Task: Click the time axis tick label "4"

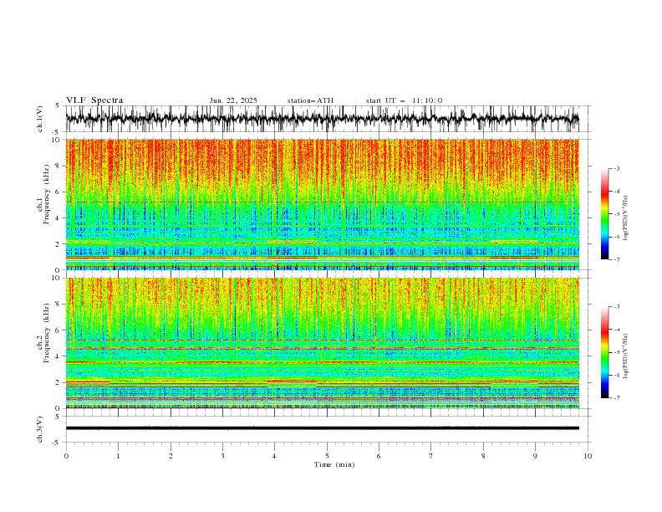Action: click(274, 456)
